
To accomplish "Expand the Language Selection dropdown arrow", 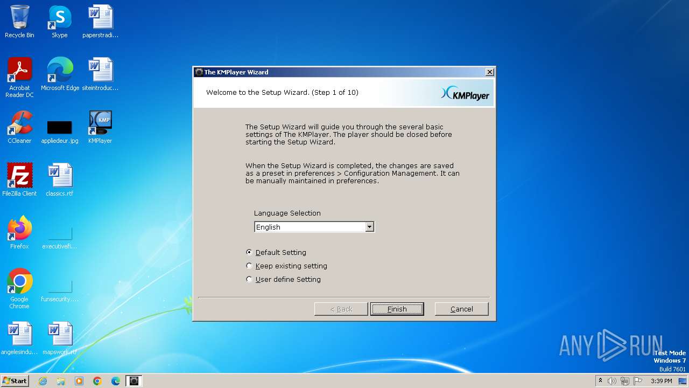I will 369,227.
